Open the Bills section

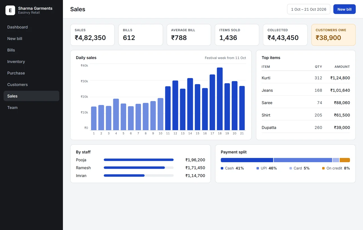pyautogui.click(x=31, y=50)
